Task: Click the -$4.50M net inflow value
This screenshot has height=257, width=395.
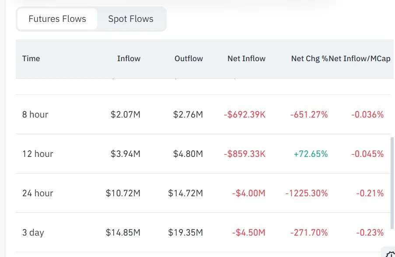Action: 248,233
